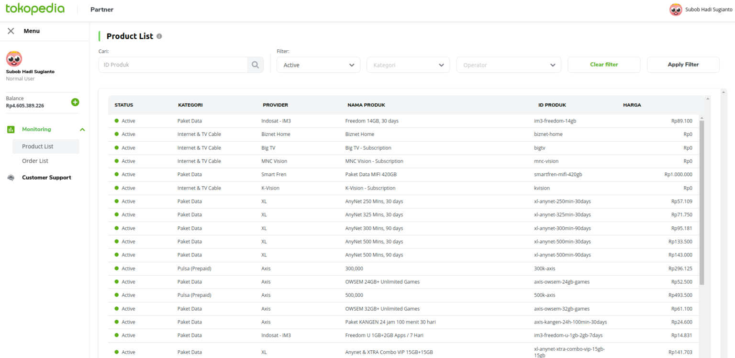This screenshot has width=735, height=358.
Task: Open Order List in sidebar
Action: [35, 161]
